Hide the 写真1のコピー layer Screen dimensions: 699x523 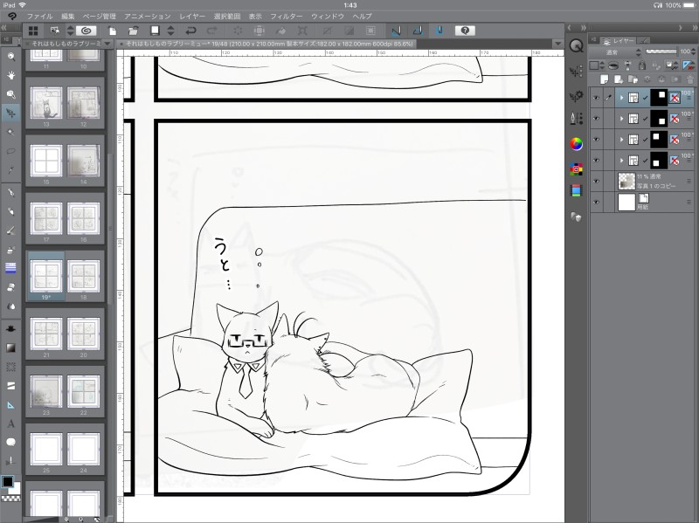tap(596, 182)
